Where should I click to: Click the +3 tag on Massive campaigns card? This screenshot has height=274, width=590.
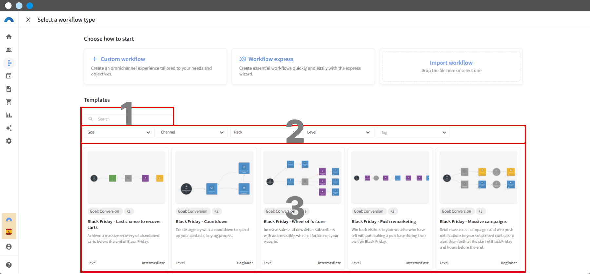(481, 211)
